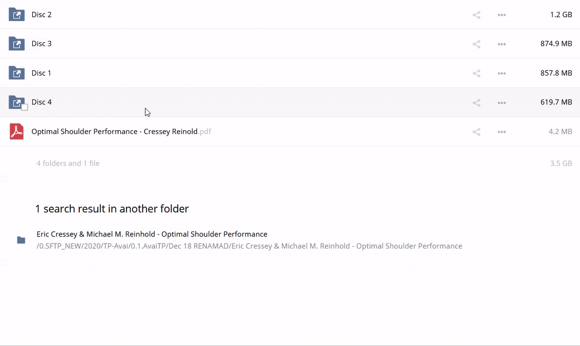Click the Disc 2 shared folder icon
The image size is (580, 346).
17,15
